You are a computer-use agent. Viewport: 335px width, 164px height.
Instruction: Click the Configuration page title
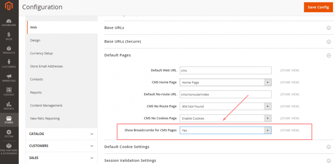(42, 7)
